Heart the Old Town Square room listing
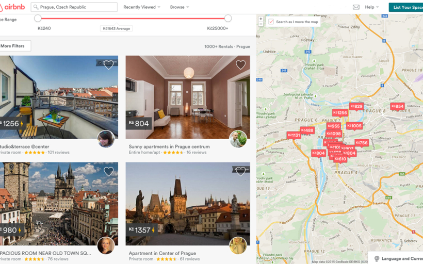The height and width of the screenshot is (264, 423). [108, 171]
